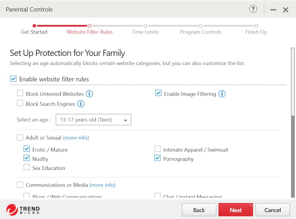Open the Select an age dropdown
296x219 pixels.
coord(94,120)
